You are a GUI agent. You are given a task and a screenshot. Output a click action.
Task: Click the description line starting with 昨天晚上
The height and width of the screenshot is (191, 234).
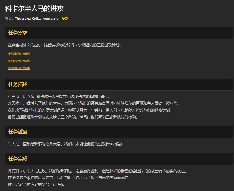(93, 103)
